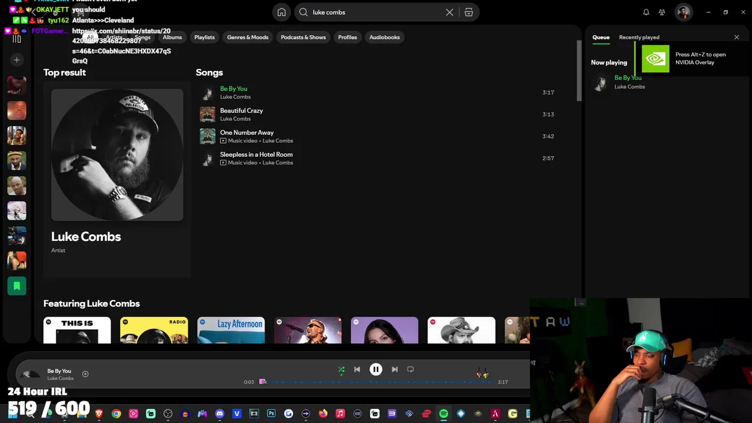Open Discord from the taskbar

(x=220, y=414)
